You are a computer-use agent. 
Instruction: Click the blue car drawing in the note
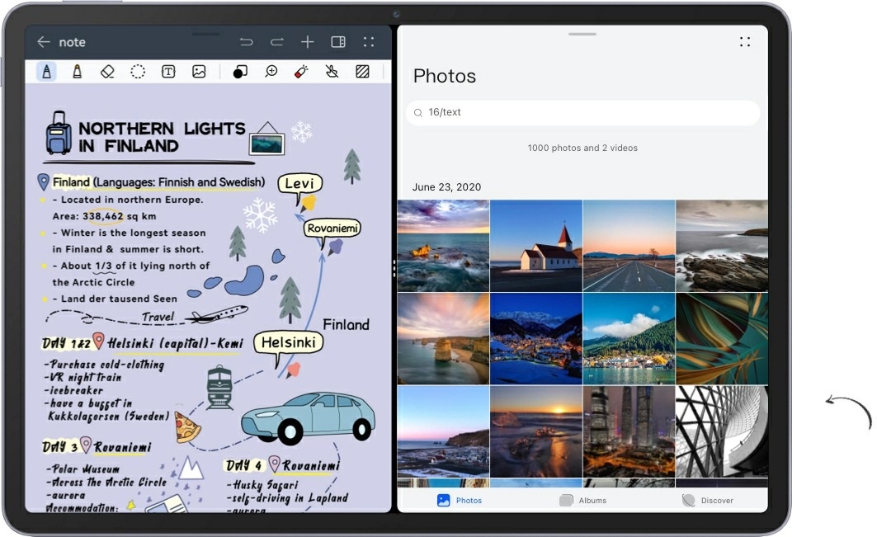click(x=309, y=418)
